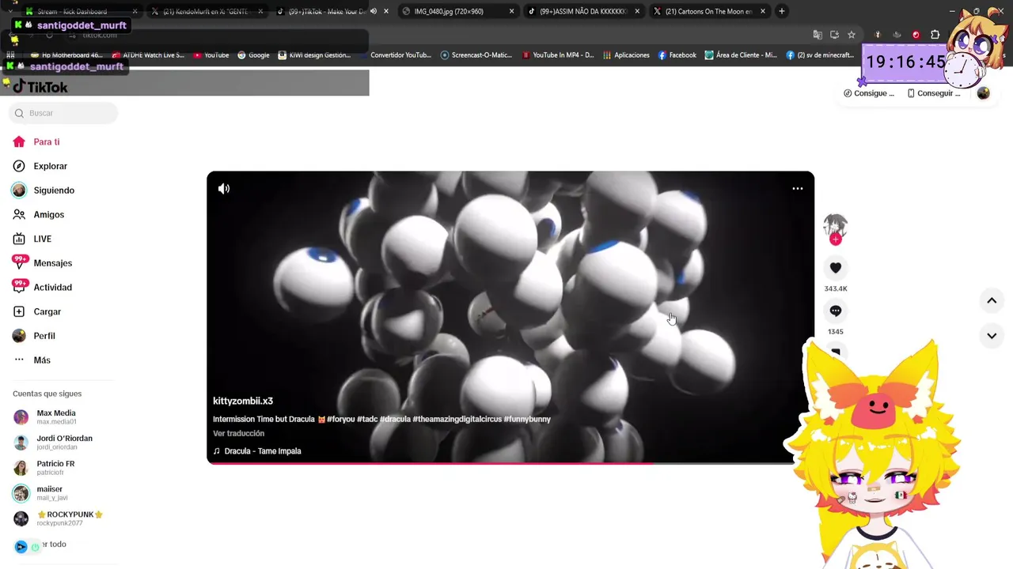Click the Ver traducción link
The width and height of the screenshot is (1013, 569).
pos(238,434)
